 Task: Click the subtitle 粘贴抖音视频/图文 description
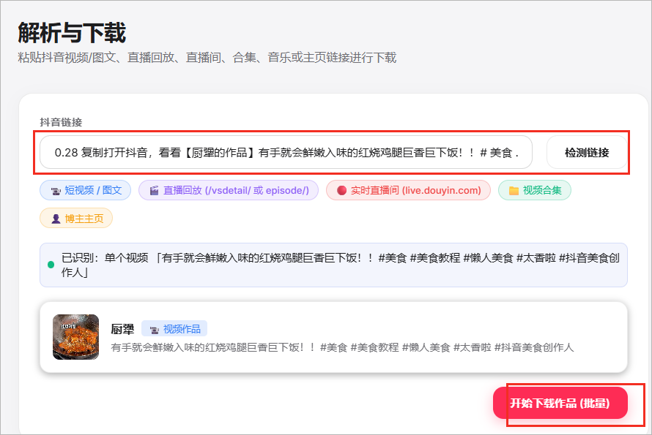pos(207,57)
